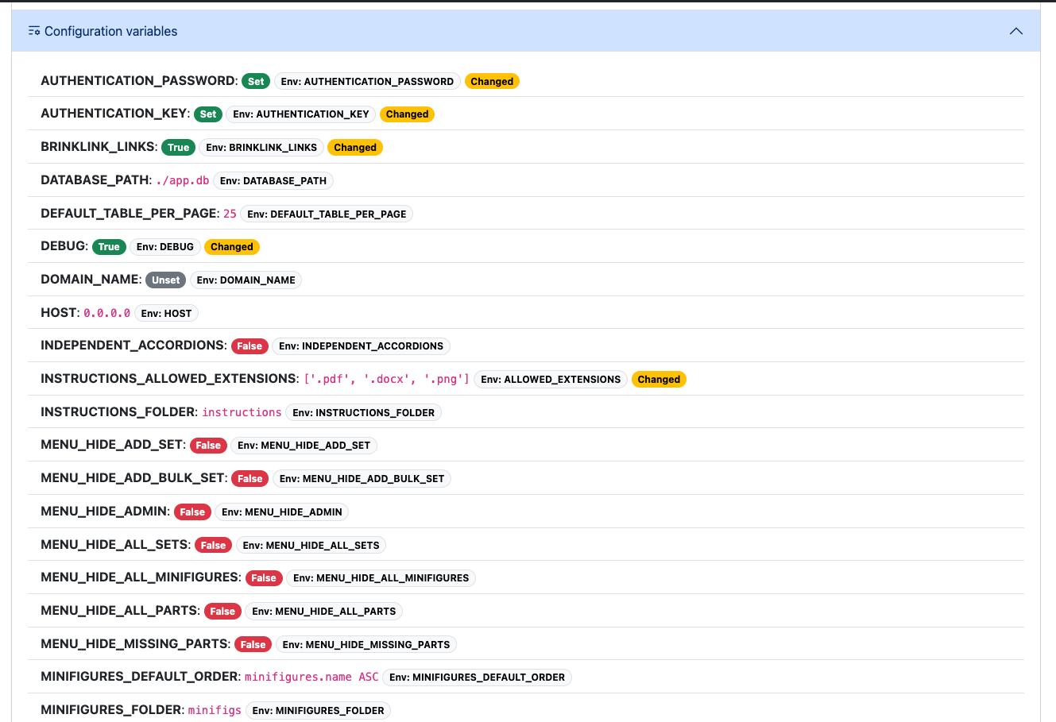Click the MENU_HIDE_ADMIN variable name
Image resolution: width=1056 pixels, height=722 pixels.
[104, 512]
